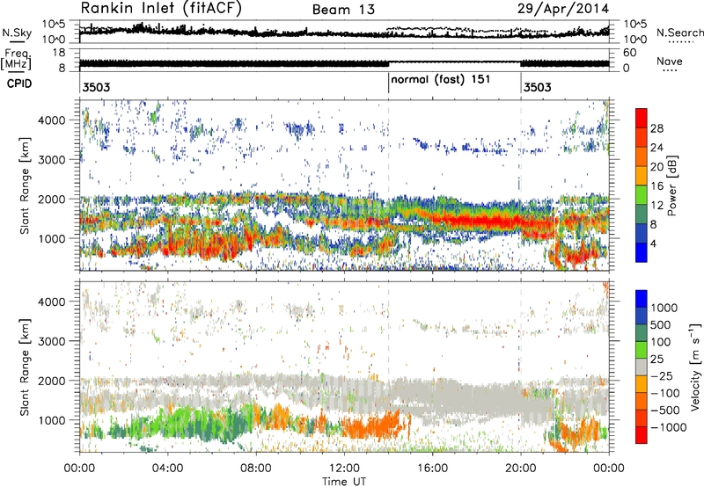Click the '18' frequency tick label

(59, 53)
